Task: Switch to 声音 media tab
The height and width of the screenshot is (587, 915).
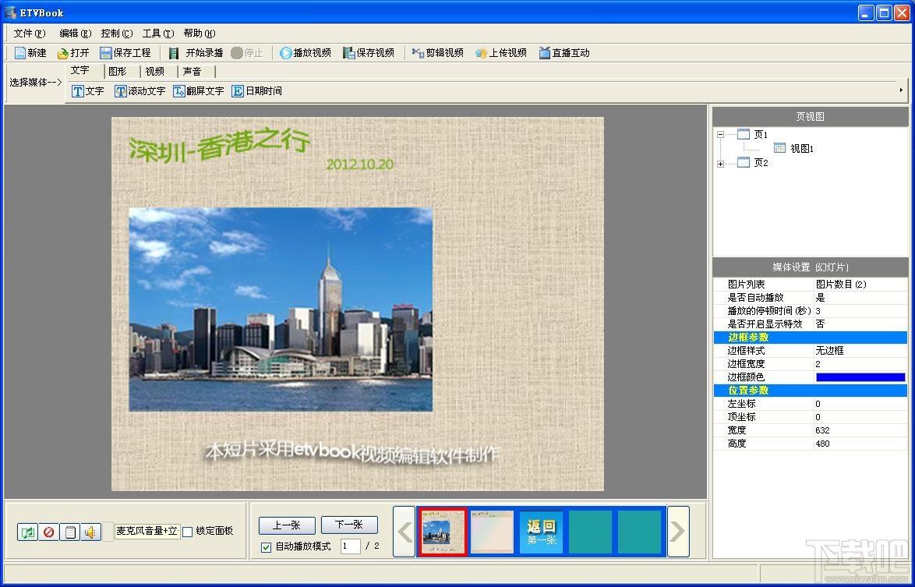Action: [x=192, y=71]
